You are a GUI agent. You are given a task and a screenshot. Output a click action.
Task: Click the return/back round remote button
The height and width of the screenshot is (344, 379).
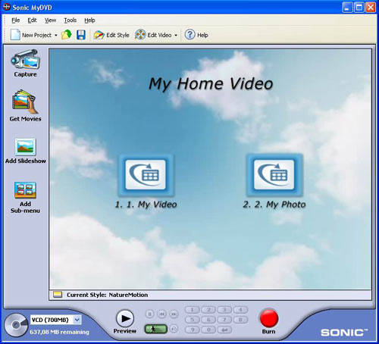174,329
